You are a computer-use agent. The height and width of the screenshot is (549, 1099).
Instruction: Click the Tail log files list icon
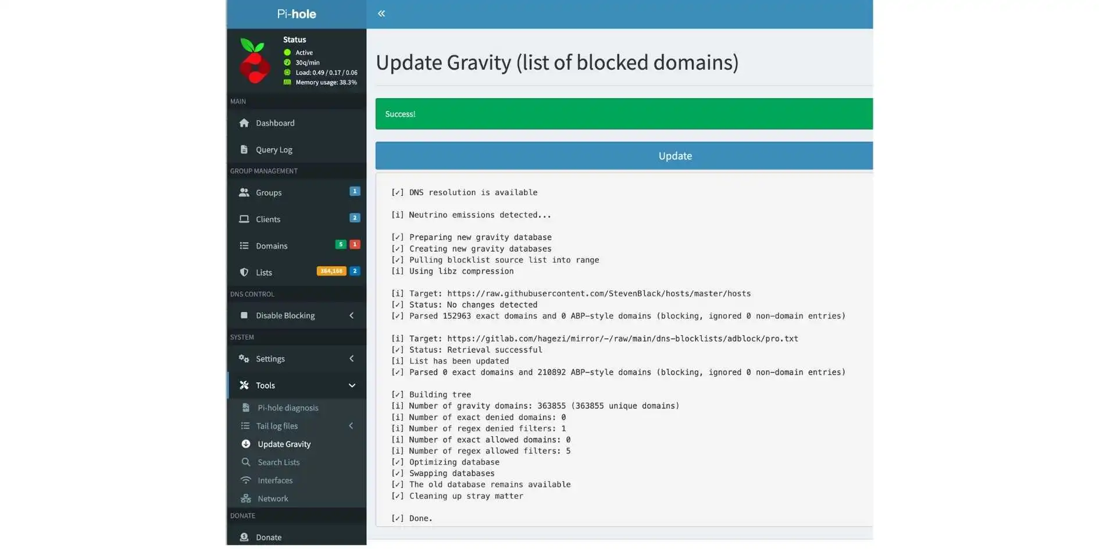pos(245,426)
